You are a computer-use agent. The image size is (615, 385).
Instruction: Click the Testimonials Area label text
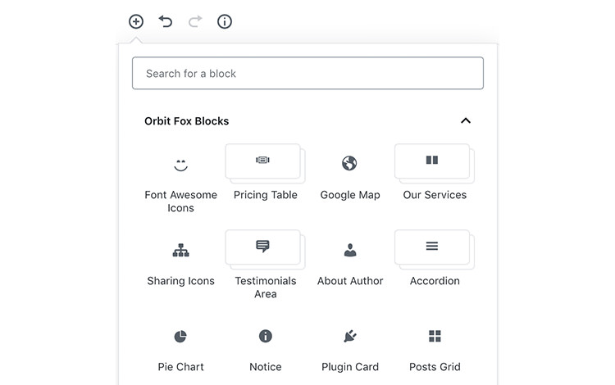[x=265, y=287]
